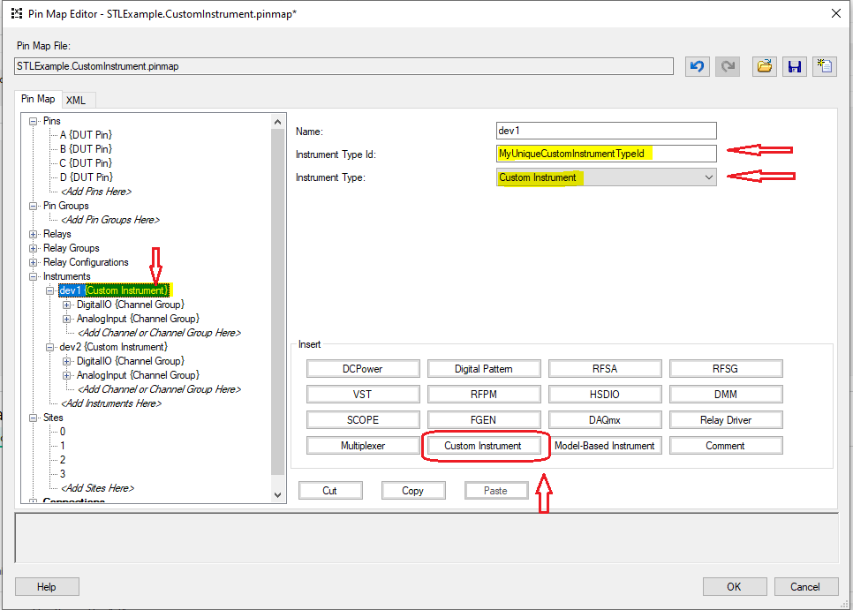Insert a Model-Based Instrument

tap(604, 446)
